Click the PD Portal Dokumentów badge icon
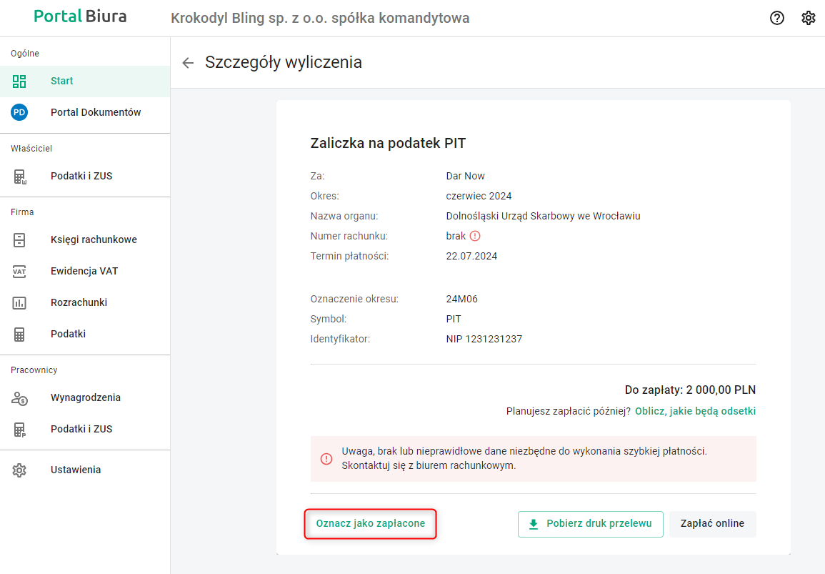825x574 pixels. pyautogui.click(x=19, y=112)
